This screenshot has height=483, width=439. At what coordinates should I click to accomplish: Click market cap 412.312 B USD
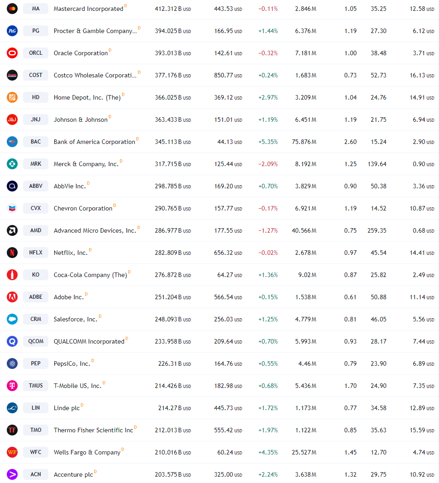pos(173,9)
